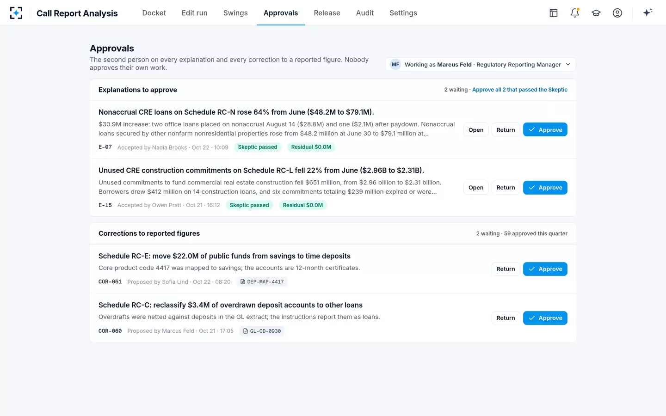This screenshot has width=666, height=416.
Task: Click the '59 approved this quarter' text
Action: point(536,233)
